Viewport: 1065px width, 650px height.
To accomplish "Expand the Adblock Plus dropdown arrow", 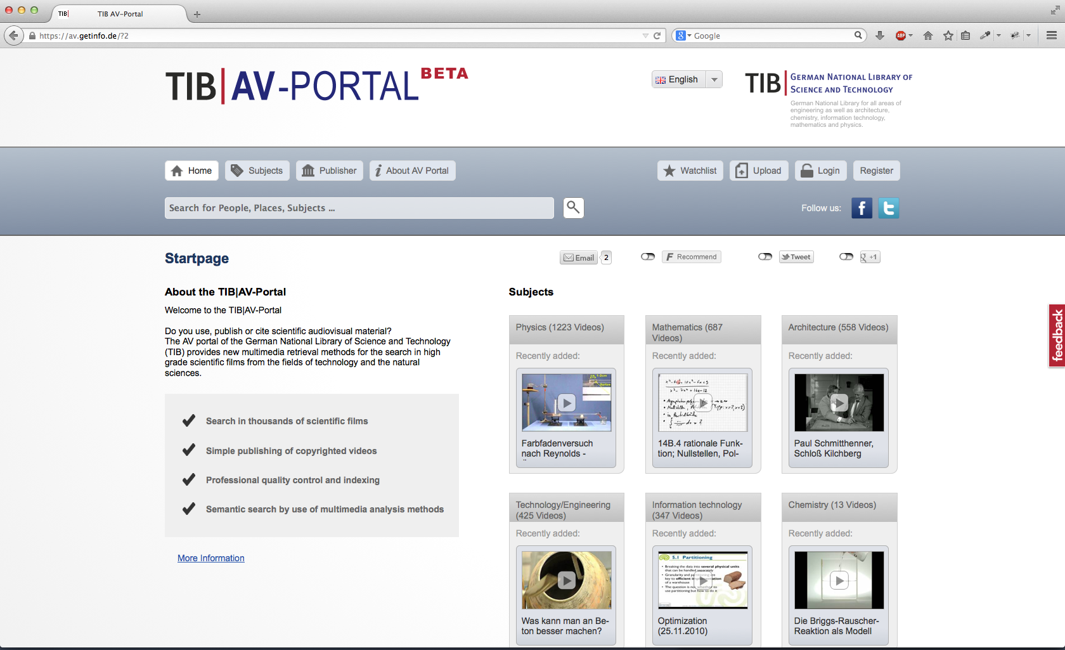I will (911, 36).
